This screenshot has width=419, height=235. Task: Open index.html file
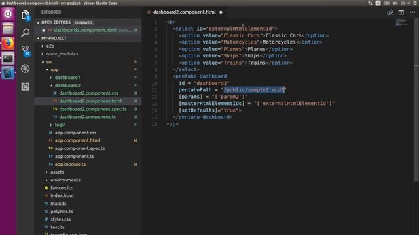pos(62,196)
